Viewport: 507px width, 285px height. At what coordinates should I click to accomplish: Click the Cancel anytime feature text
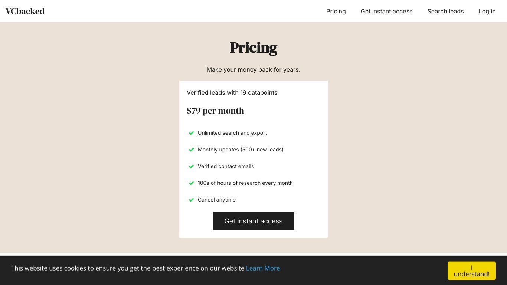click(217, 200)
